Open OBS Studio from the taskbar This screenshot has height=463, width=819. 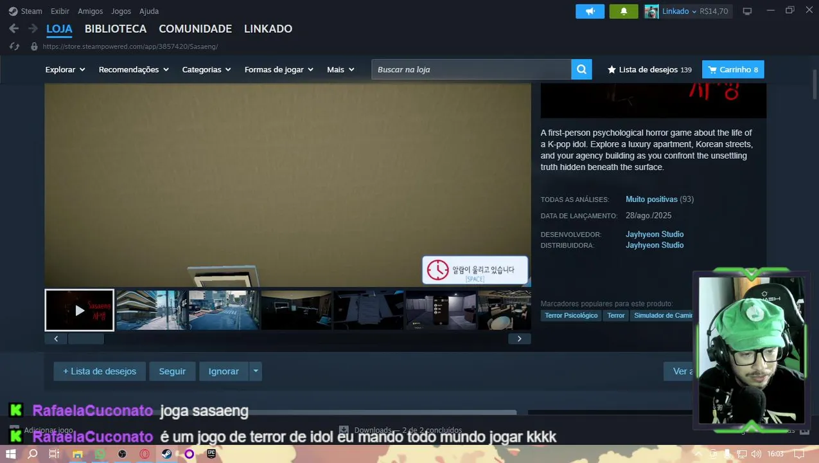pyautogui.click(x=122, y=454)
